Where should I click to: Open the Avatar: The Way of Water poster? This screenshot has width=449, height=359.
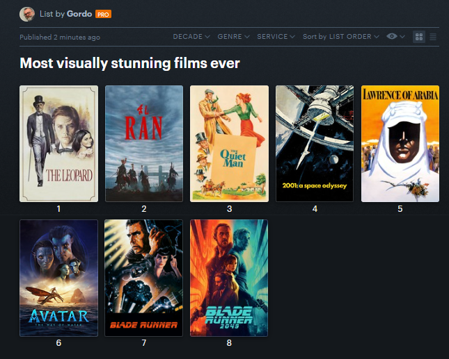pyautogui.click(x=58, y=278)
